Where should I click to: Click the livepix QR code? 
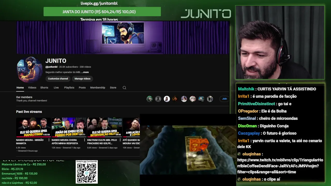click(87, 173)
